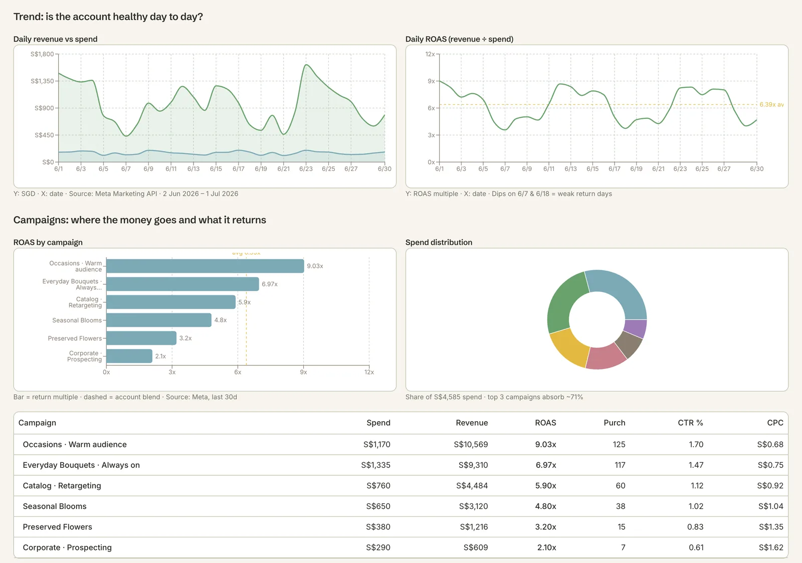Image resolution: width=802 pixels, height=563 pixels.
Task: Select Seasonal Blooms table row name
Action: click(55, 506)
